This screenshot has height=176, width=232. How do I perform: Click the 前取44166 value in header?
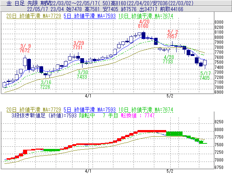click(x=172, y=9)
